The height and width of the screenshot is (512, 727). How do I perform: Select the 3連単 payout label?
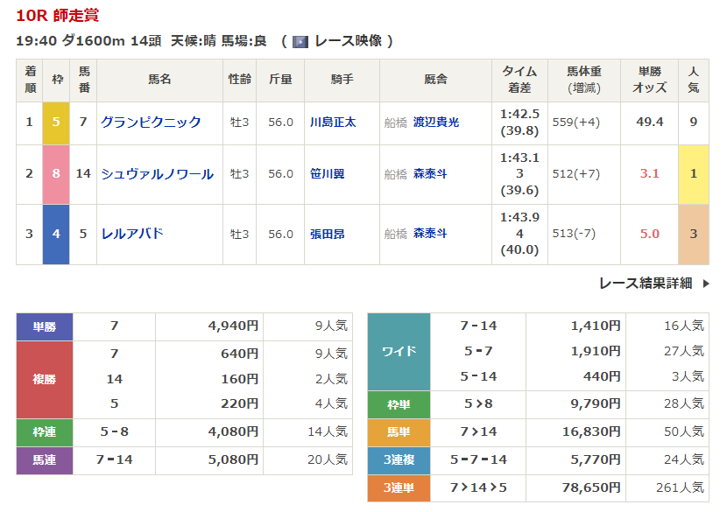click(399, 487)
